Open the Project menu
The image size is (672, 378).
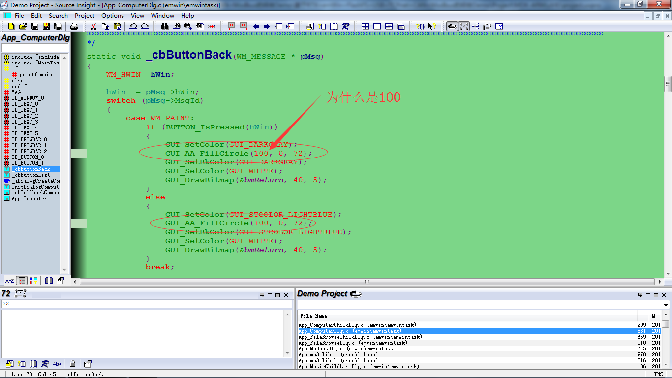click(85, 15)
